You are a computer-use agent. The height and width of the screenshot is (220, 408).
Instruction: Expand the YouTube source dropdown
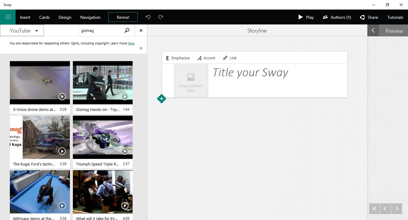click(x=22, y=30)
